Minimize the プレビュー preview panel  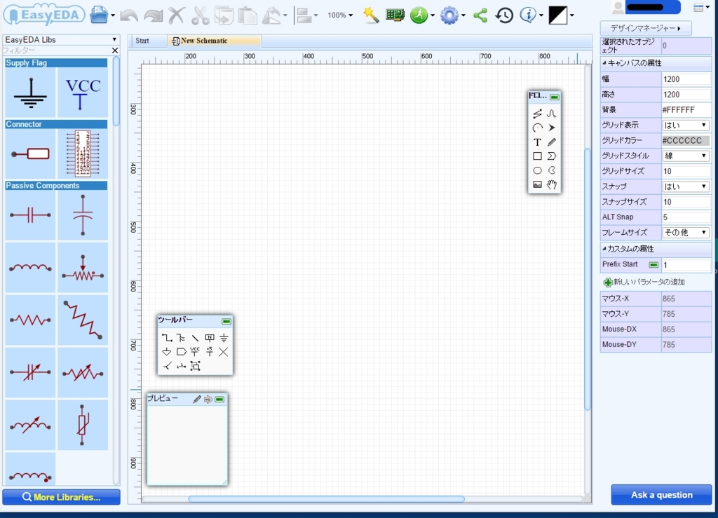pos(219,399)
